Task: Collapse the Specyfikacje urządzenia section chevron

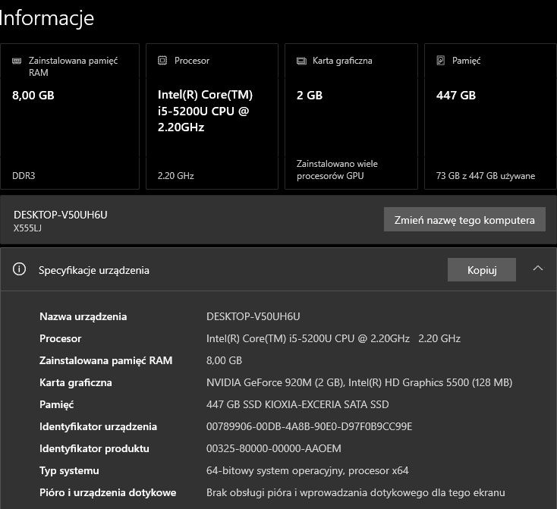Action: click(538, 269)
